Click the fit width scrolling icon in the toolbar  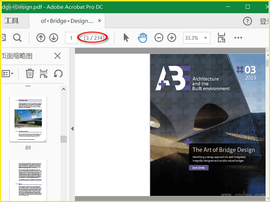tap(221, 38)
